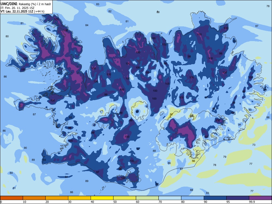
Task: Click the pale green 60–70 legend swatch
Action: (x=147, y=198)
